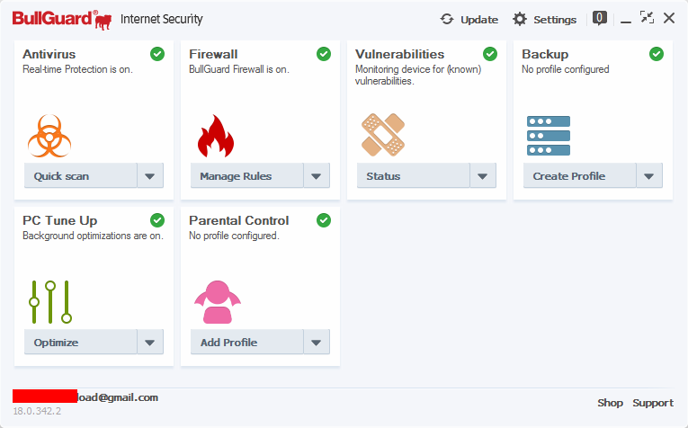This screenshot has width=688, height=428.
Task: Click Add Profile for Parental Control
Action: (x=247, y=342)
